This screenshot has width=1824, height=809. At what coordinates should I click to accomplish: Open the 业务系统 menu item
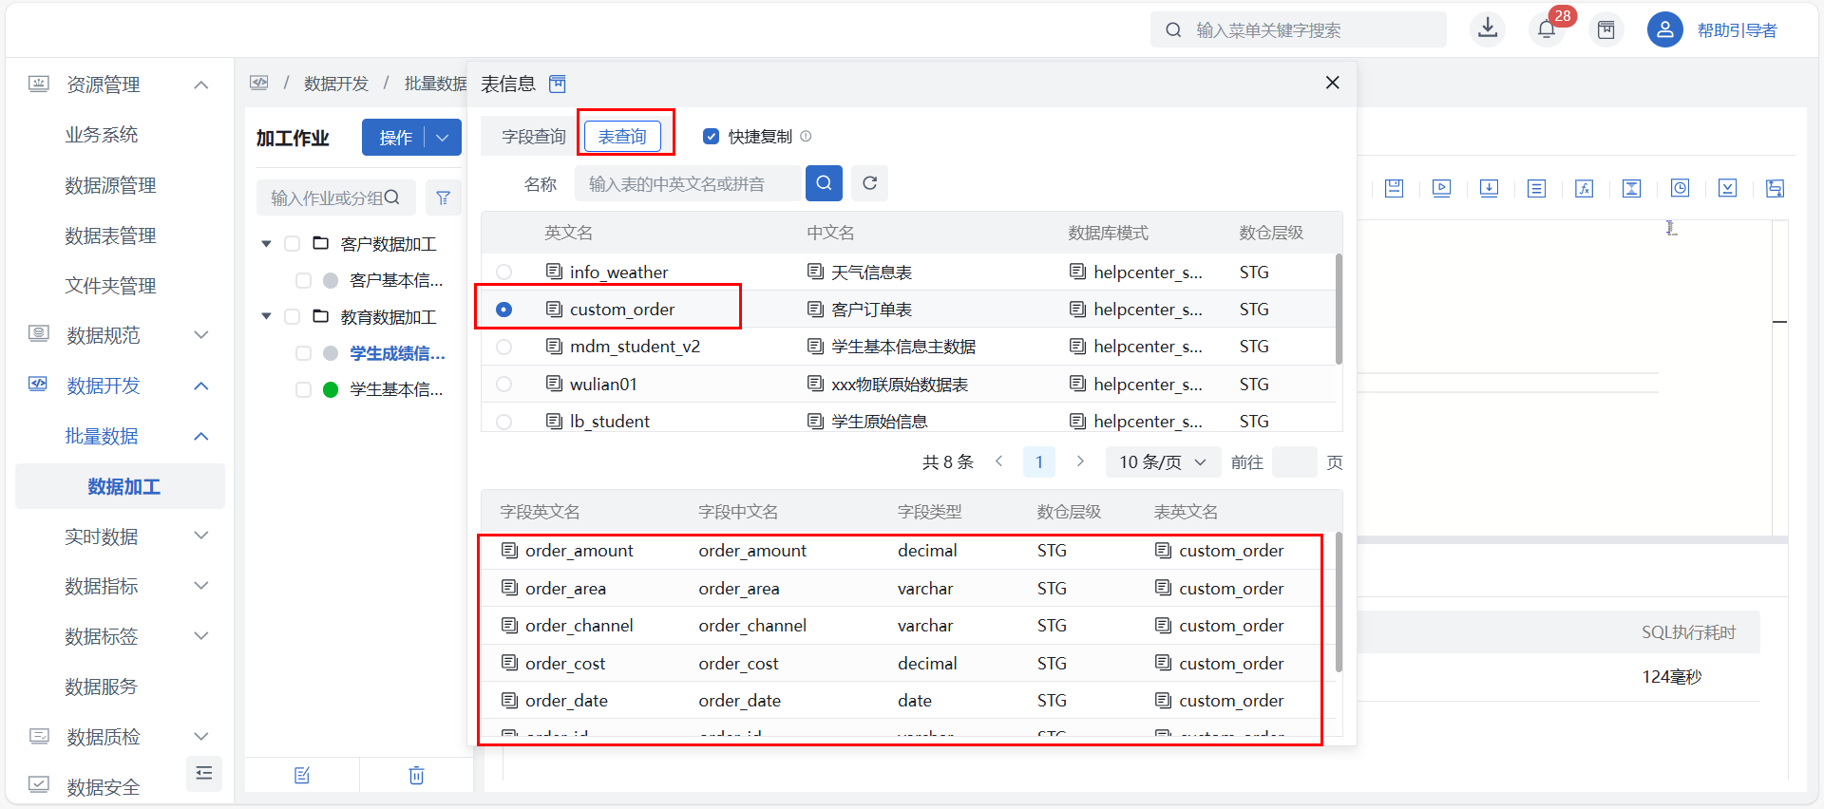pyautogui.click(x=102, y=135)
